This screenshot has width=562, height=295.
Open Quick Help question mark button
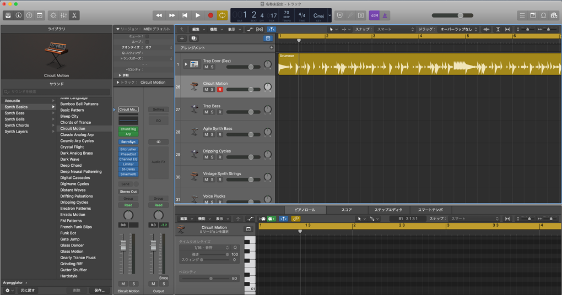[x=29, y=15]
